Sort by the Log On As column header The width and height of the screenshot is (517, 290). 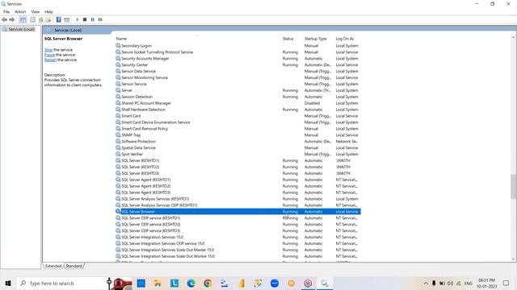345,39
